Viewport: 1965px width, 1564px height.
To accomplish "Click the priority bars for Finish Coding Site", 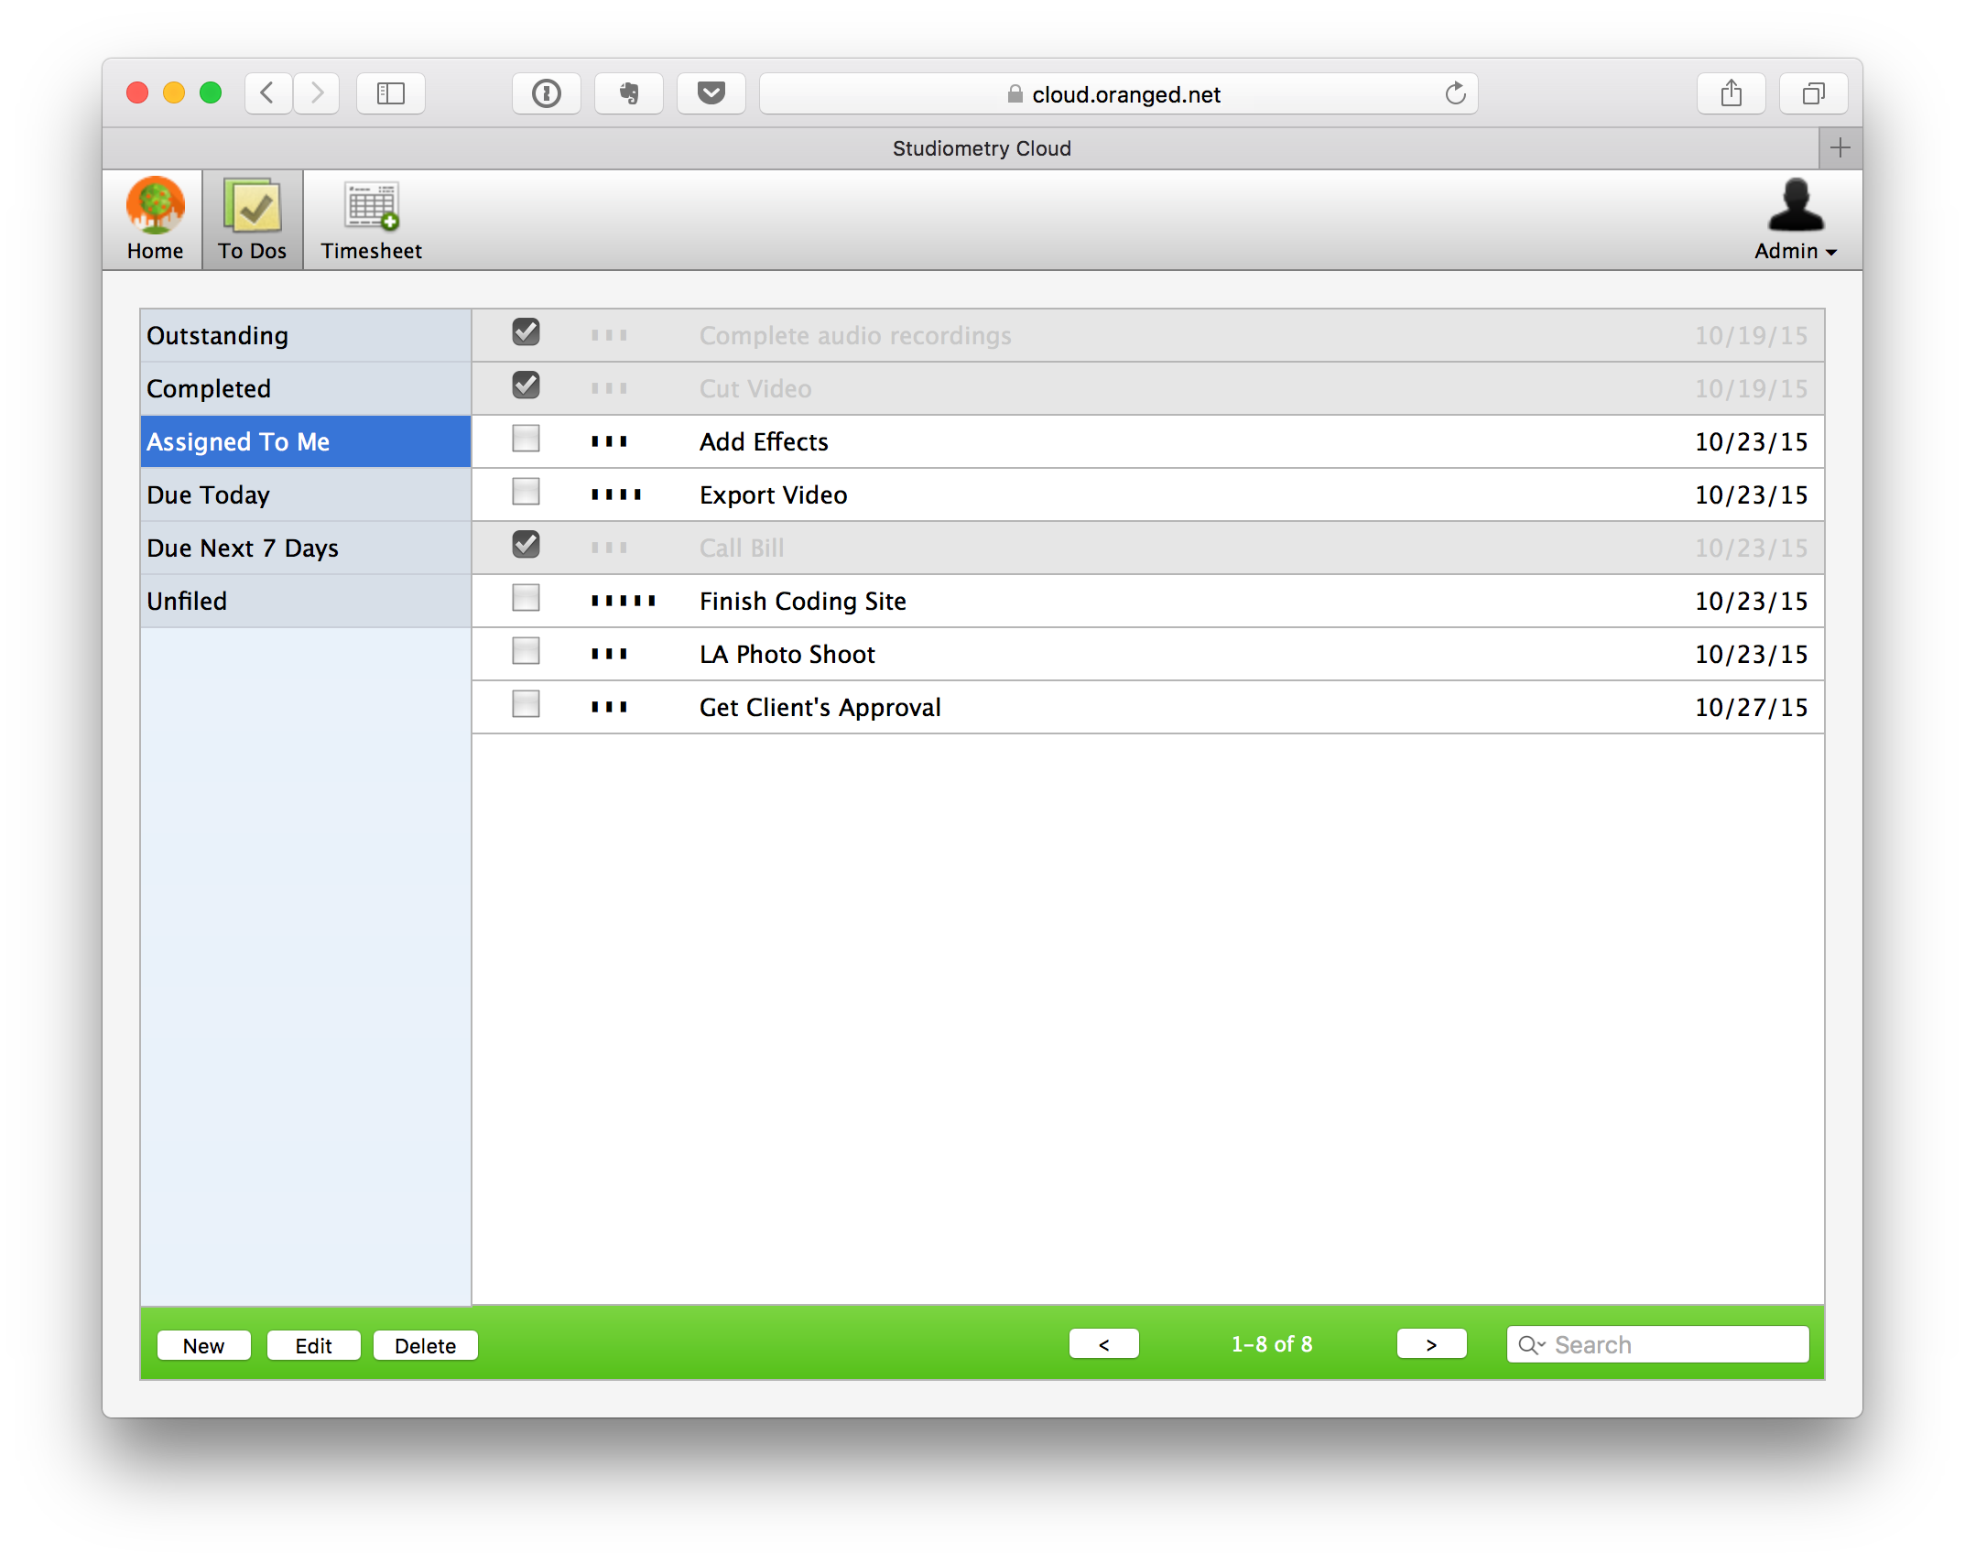I will 624,602.
